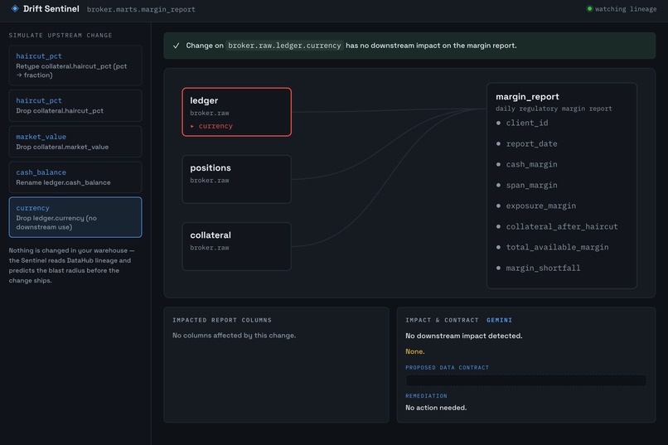The image size is (668, 445).
Task: Click the ledger source node
Action: coord(236,112)
